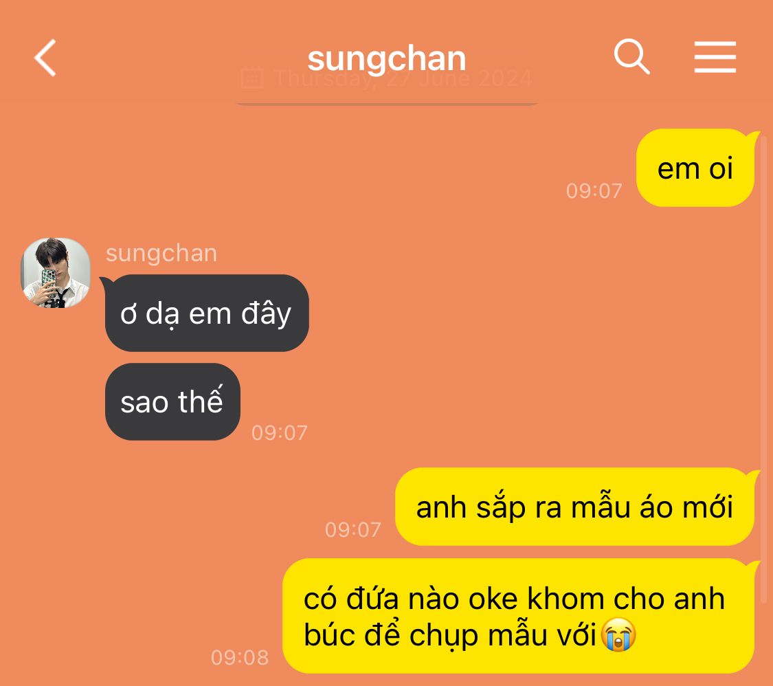Click the crying face emoji

(618, 634)
